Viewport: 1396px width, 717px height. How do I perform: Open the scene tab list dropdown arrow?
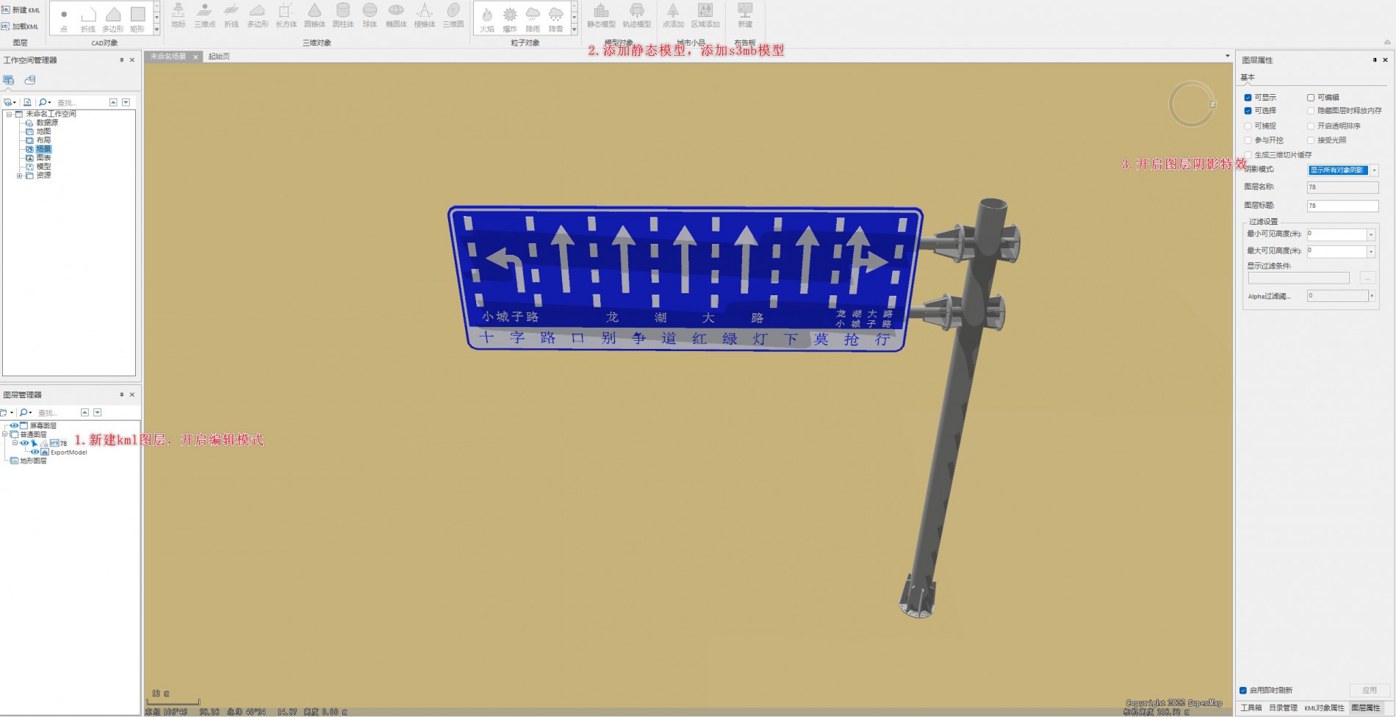tap(1227, 57)
